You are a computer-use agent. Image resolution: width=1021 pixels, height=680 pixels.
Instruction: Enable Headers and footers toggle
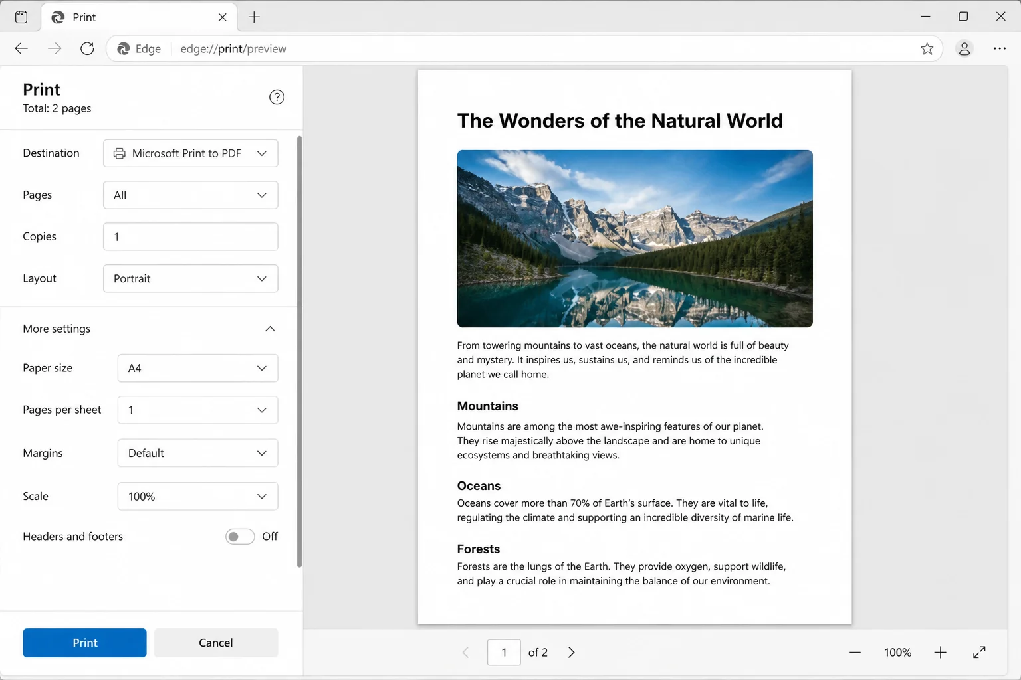[x=240, y=537]
